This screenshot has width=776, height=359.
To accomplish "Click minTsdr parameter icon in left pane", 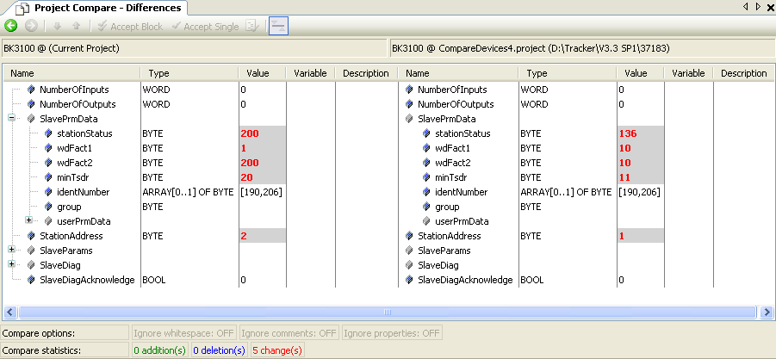I will pyautogui.click(x=48, y=177).
